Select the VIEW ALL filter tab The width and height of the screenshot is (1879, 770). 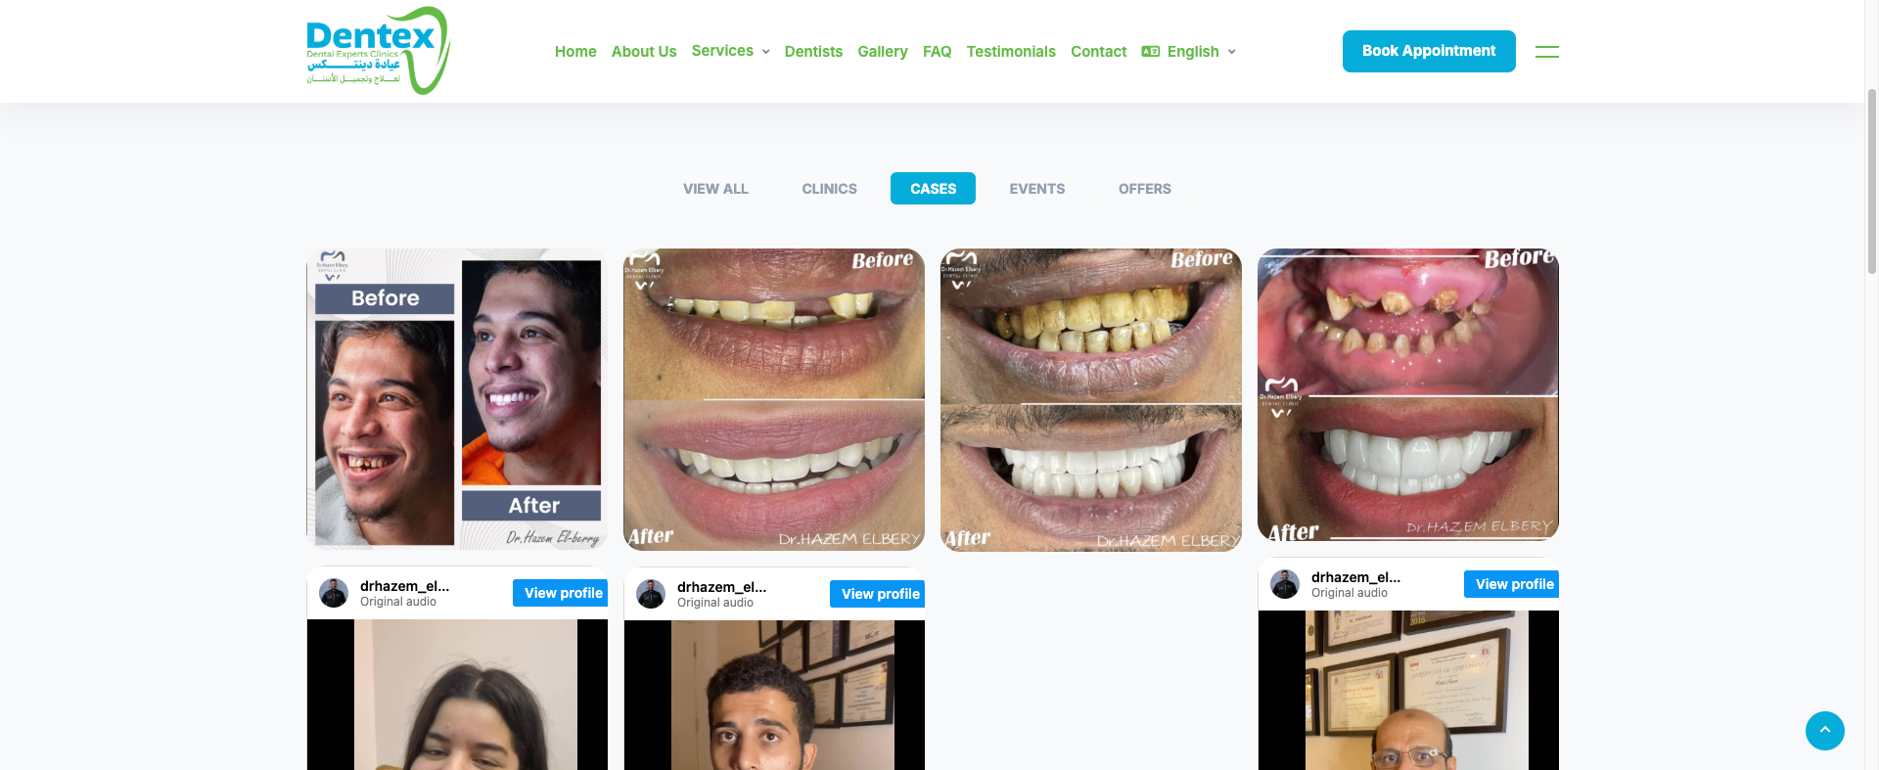[x=715, y=188]
